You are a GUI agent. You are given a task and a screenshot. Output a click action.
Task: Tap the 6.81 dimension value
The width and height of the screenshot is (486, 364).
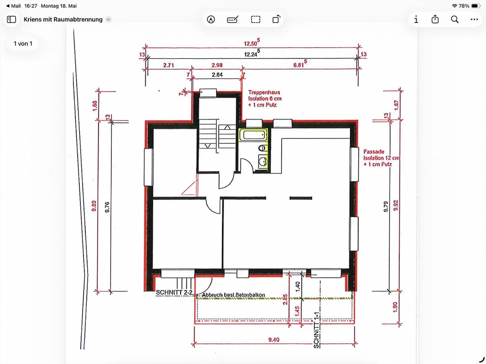(300, 64)
